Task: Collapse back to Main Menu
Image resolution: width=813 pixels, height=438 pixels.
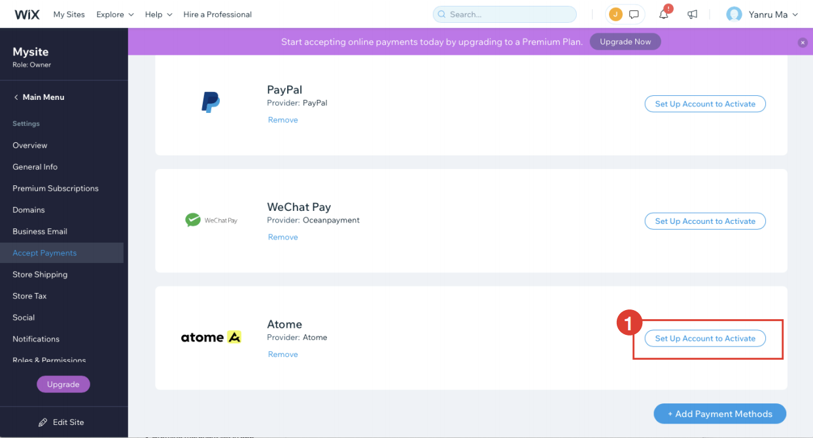Action: coord(39,97)
